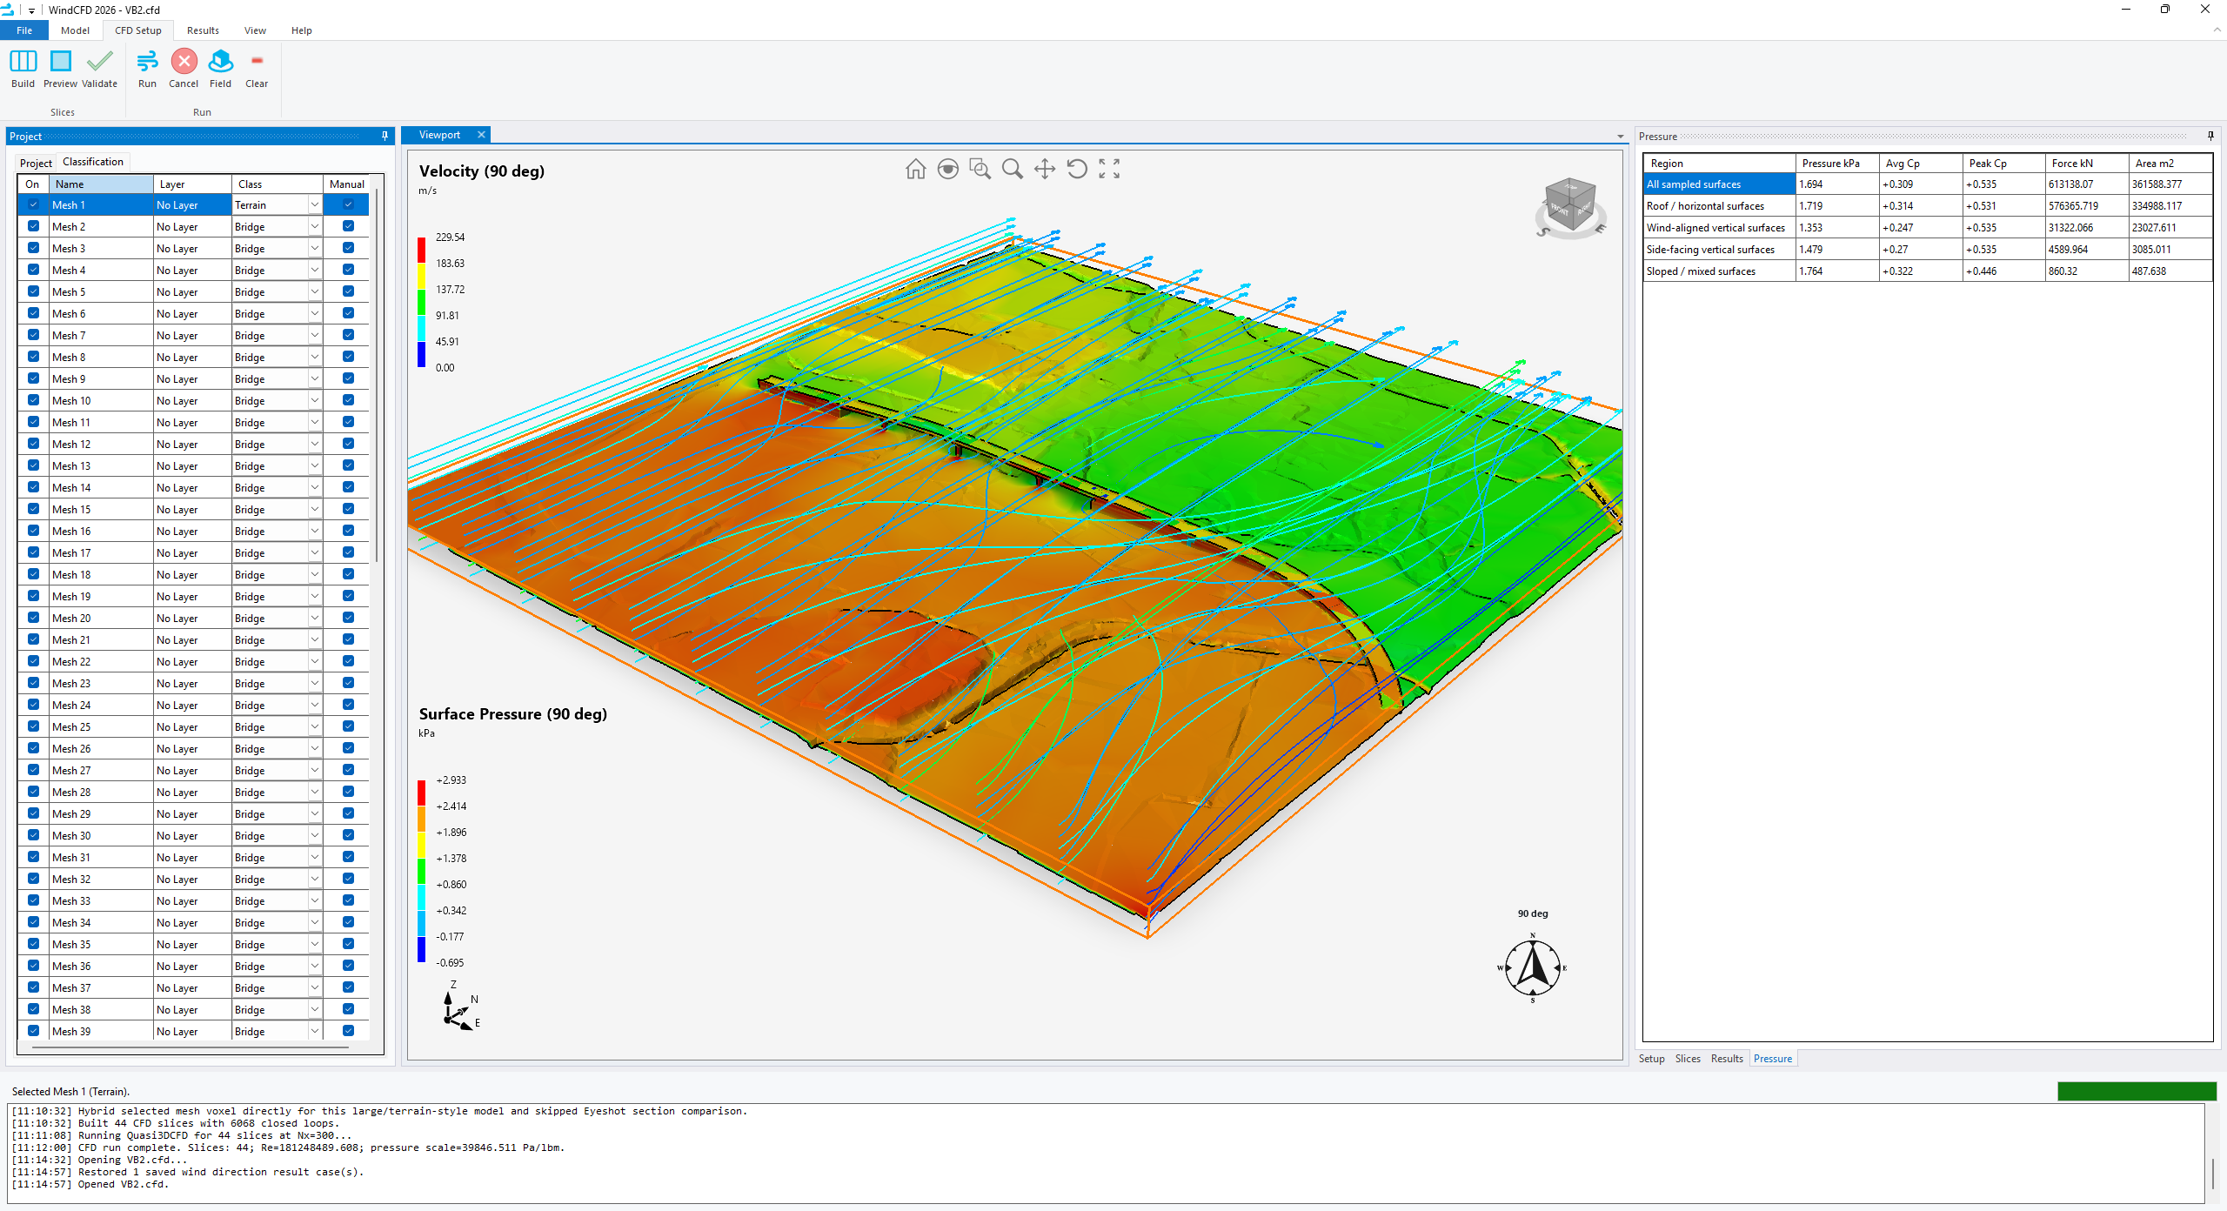This screenshot has height=1211, width=2227.
Task: Click the Class column header
Action: [277, 184]
